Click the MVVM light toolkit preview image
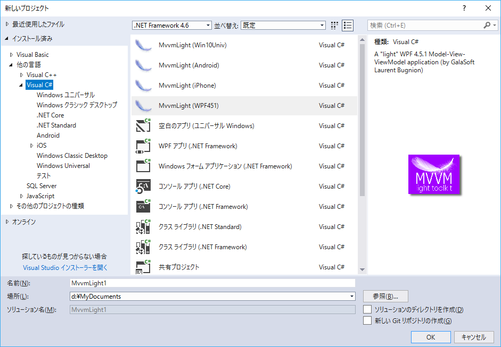 click(x=434, y=174)
